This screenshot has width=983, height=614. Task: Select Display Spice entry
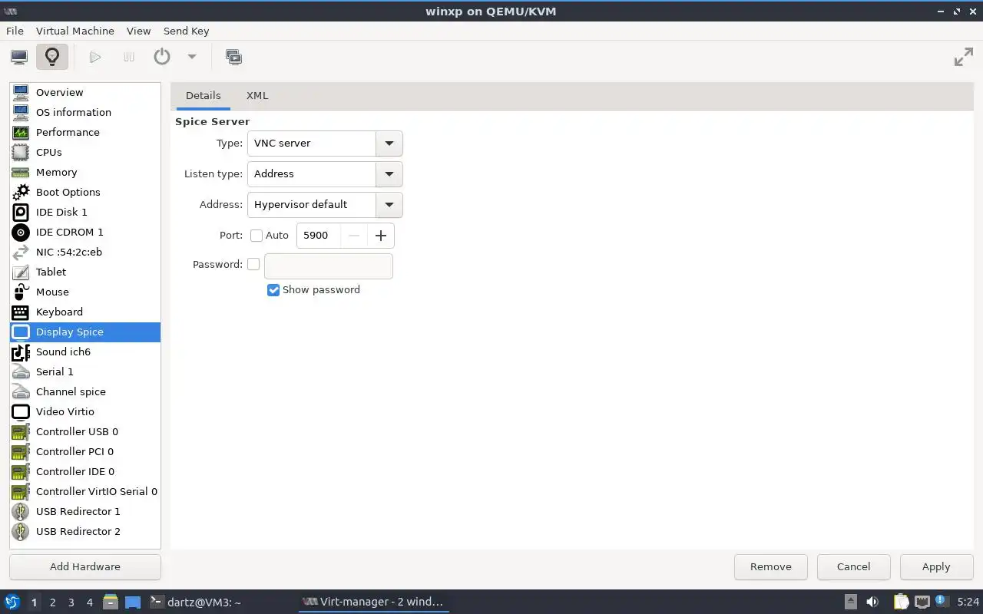85,332
